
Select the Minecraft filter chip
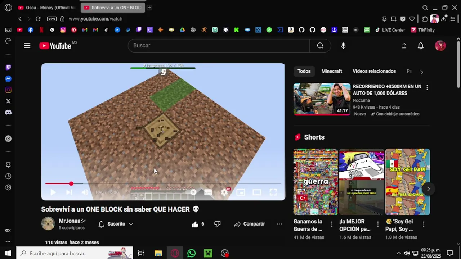coord(332,71)
